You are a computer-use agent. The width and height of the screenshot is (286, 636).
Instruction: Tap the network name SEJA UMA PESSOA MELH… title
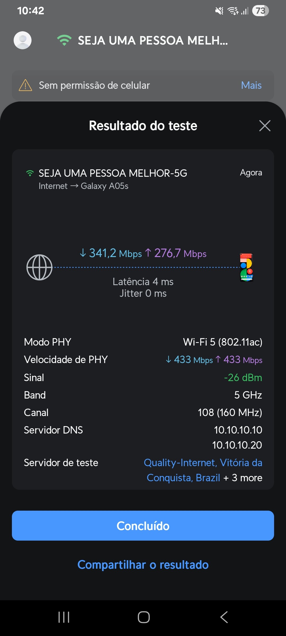point(153,41)
